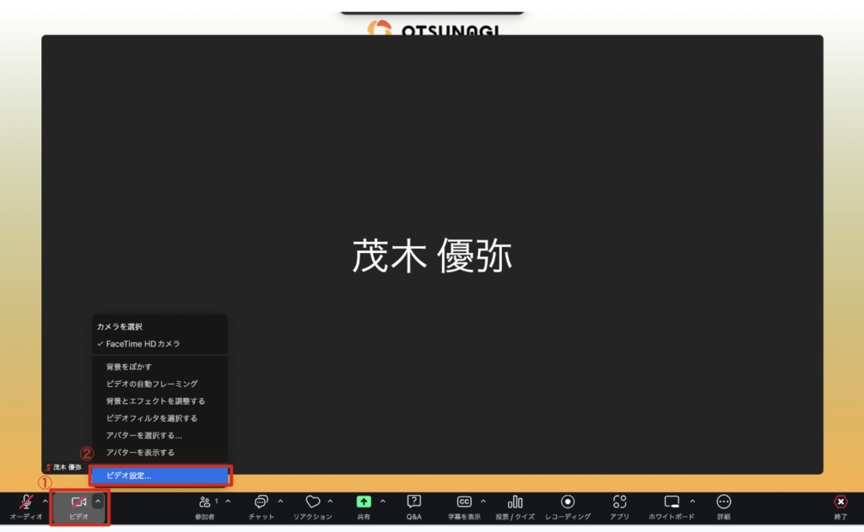Image resolution: width=864 pixels, height=532 pixels.
Task: Unmute the microphone audio icon
Action: pyautogui.click(x=25, y=502)
